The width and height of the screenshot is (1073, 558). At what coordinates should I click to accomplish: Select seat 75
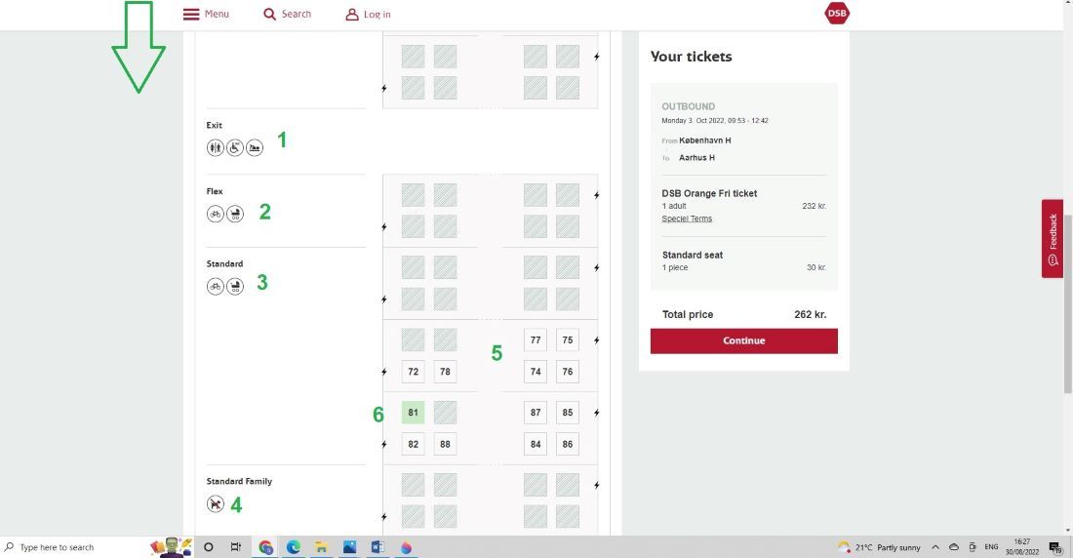568,339
